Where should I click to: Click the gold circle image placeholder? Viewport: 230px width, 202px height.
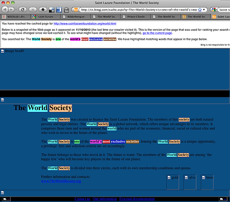173,182
